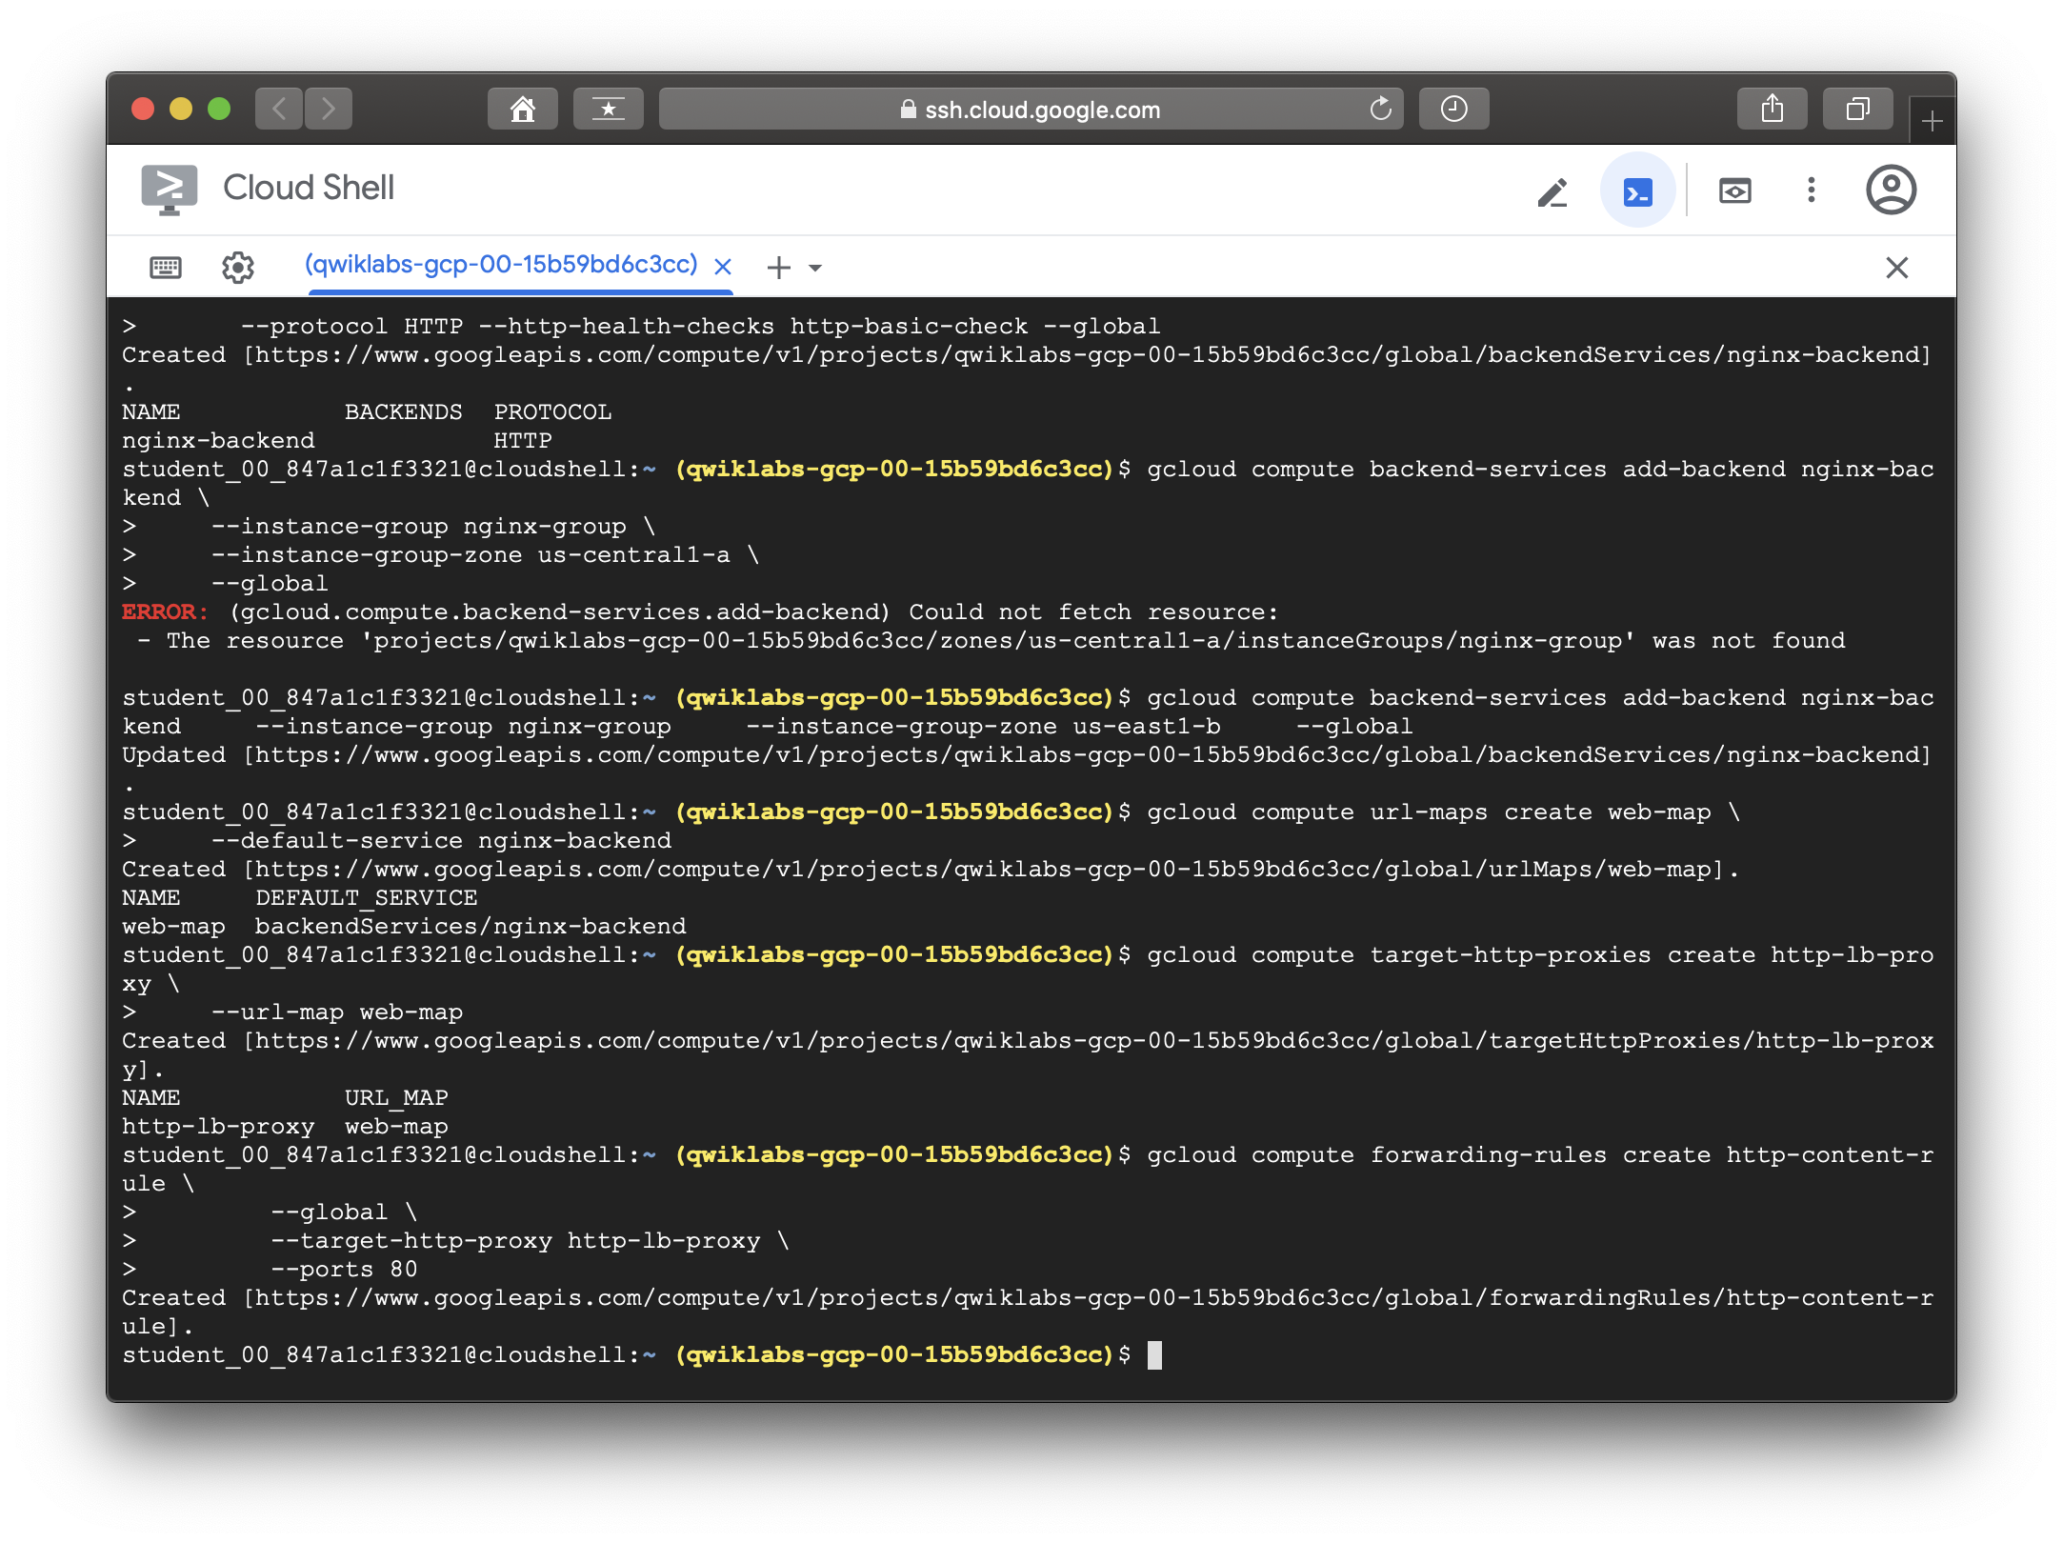Viewport: 2063px width, 1543px height.
Task: Click the ssh.cloud.google.com address bar
Action: pos(1031,110)
